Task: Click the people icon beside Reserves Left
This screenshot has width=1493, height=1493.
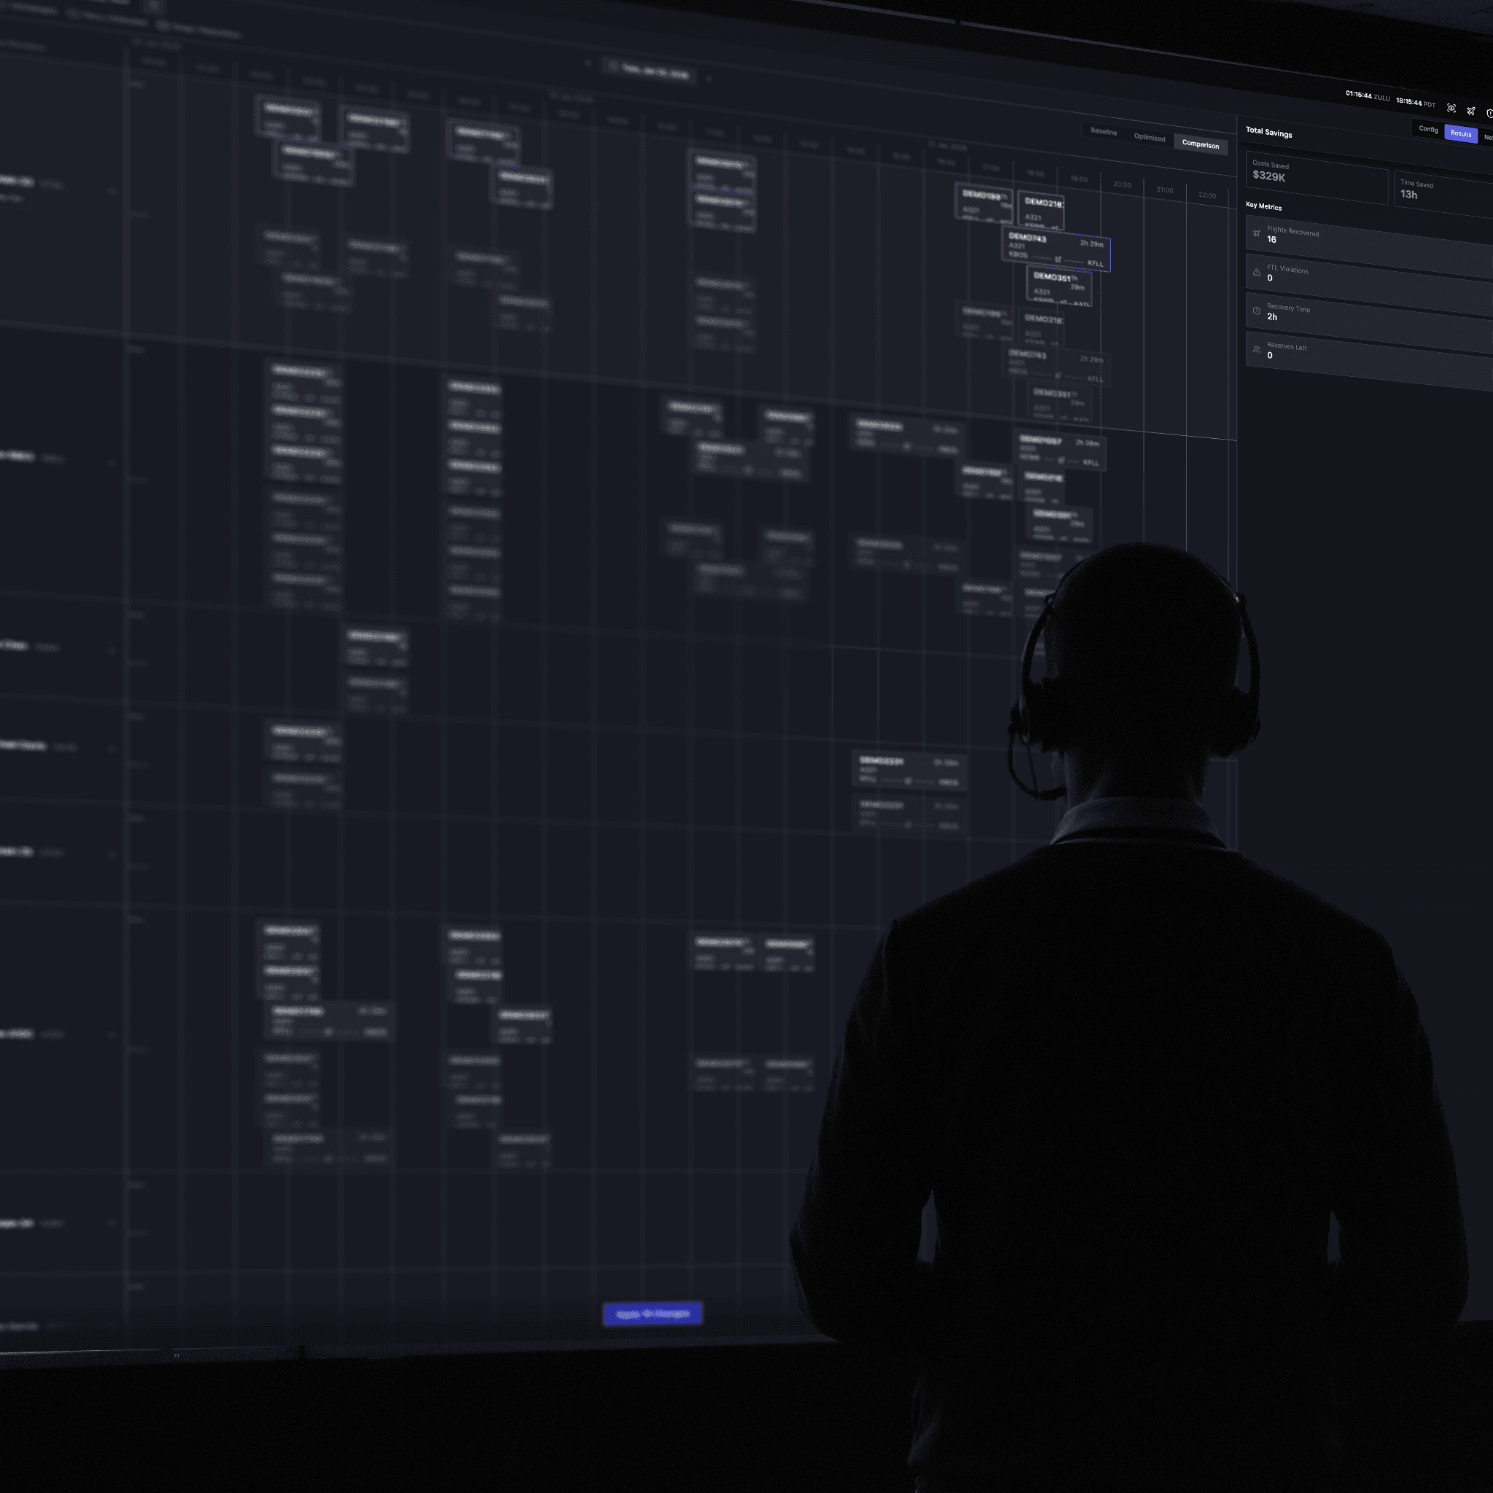Action: point(1257,349)
